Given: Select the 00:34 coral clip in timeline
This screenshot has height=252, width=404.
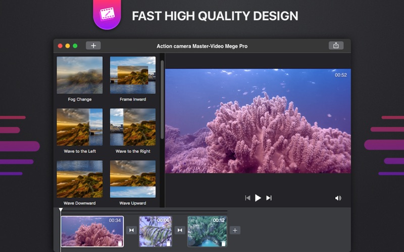Looking at the screenshot, I should pos(92,231).
